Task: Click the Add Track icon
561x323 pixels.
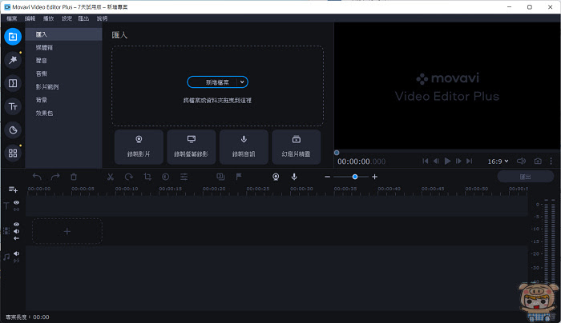Action: [x=13, y=189]
